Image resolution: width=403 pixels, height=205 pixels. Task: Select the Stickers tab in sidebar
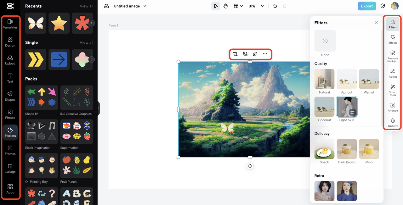pyautogui.click(x=10, y=132)
